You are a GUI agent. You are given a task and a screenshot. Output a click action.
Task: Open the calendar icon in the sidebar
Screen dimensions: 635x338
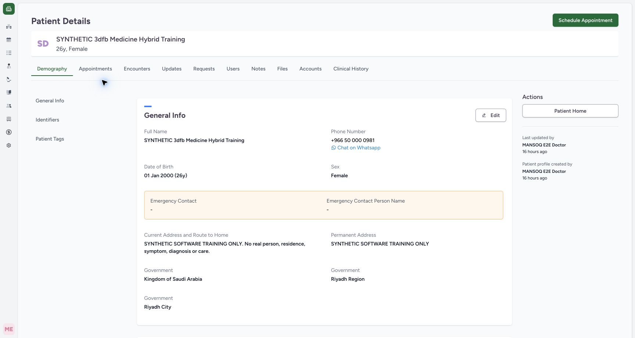coord(9,40)
